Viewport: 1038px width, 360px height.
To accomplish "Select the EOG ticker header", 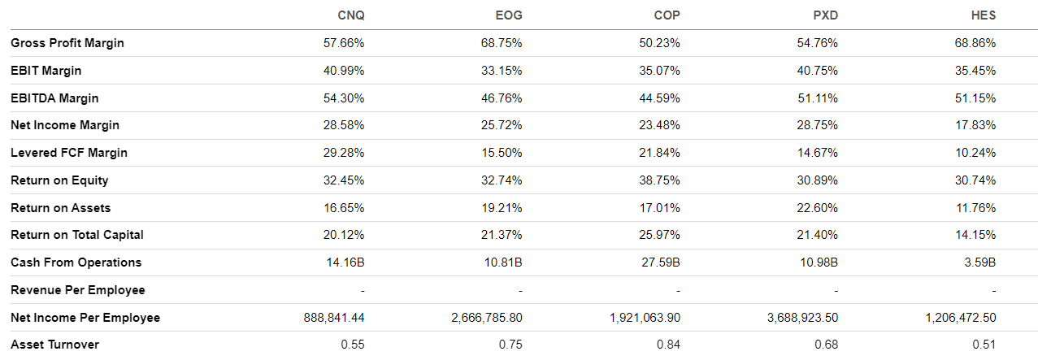I will tap(509, 16).
